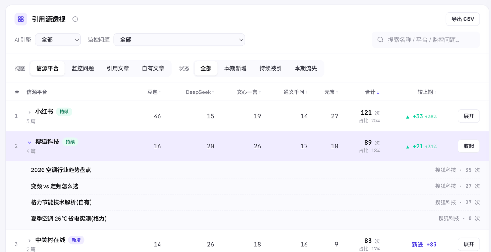Click the 信源平台 column header
Viewport: 491px width, 252px height.
[x=37, y=92]
